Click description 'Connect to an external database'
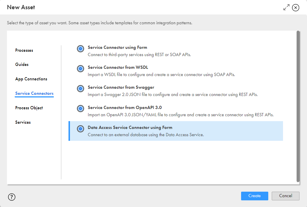 tap(146, 135)
